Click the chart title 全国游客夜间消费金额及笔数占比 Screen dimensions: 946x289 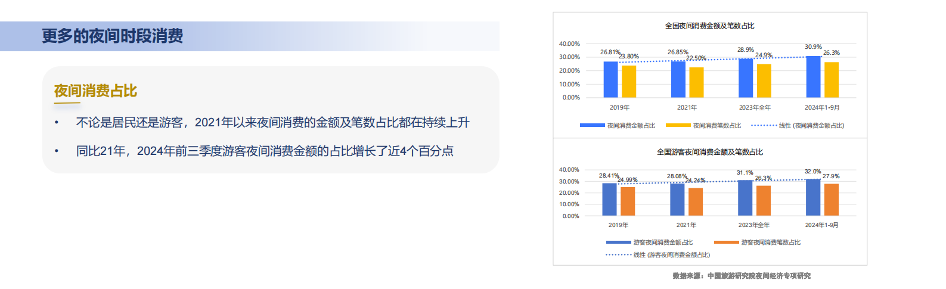[x=709, y=152]
